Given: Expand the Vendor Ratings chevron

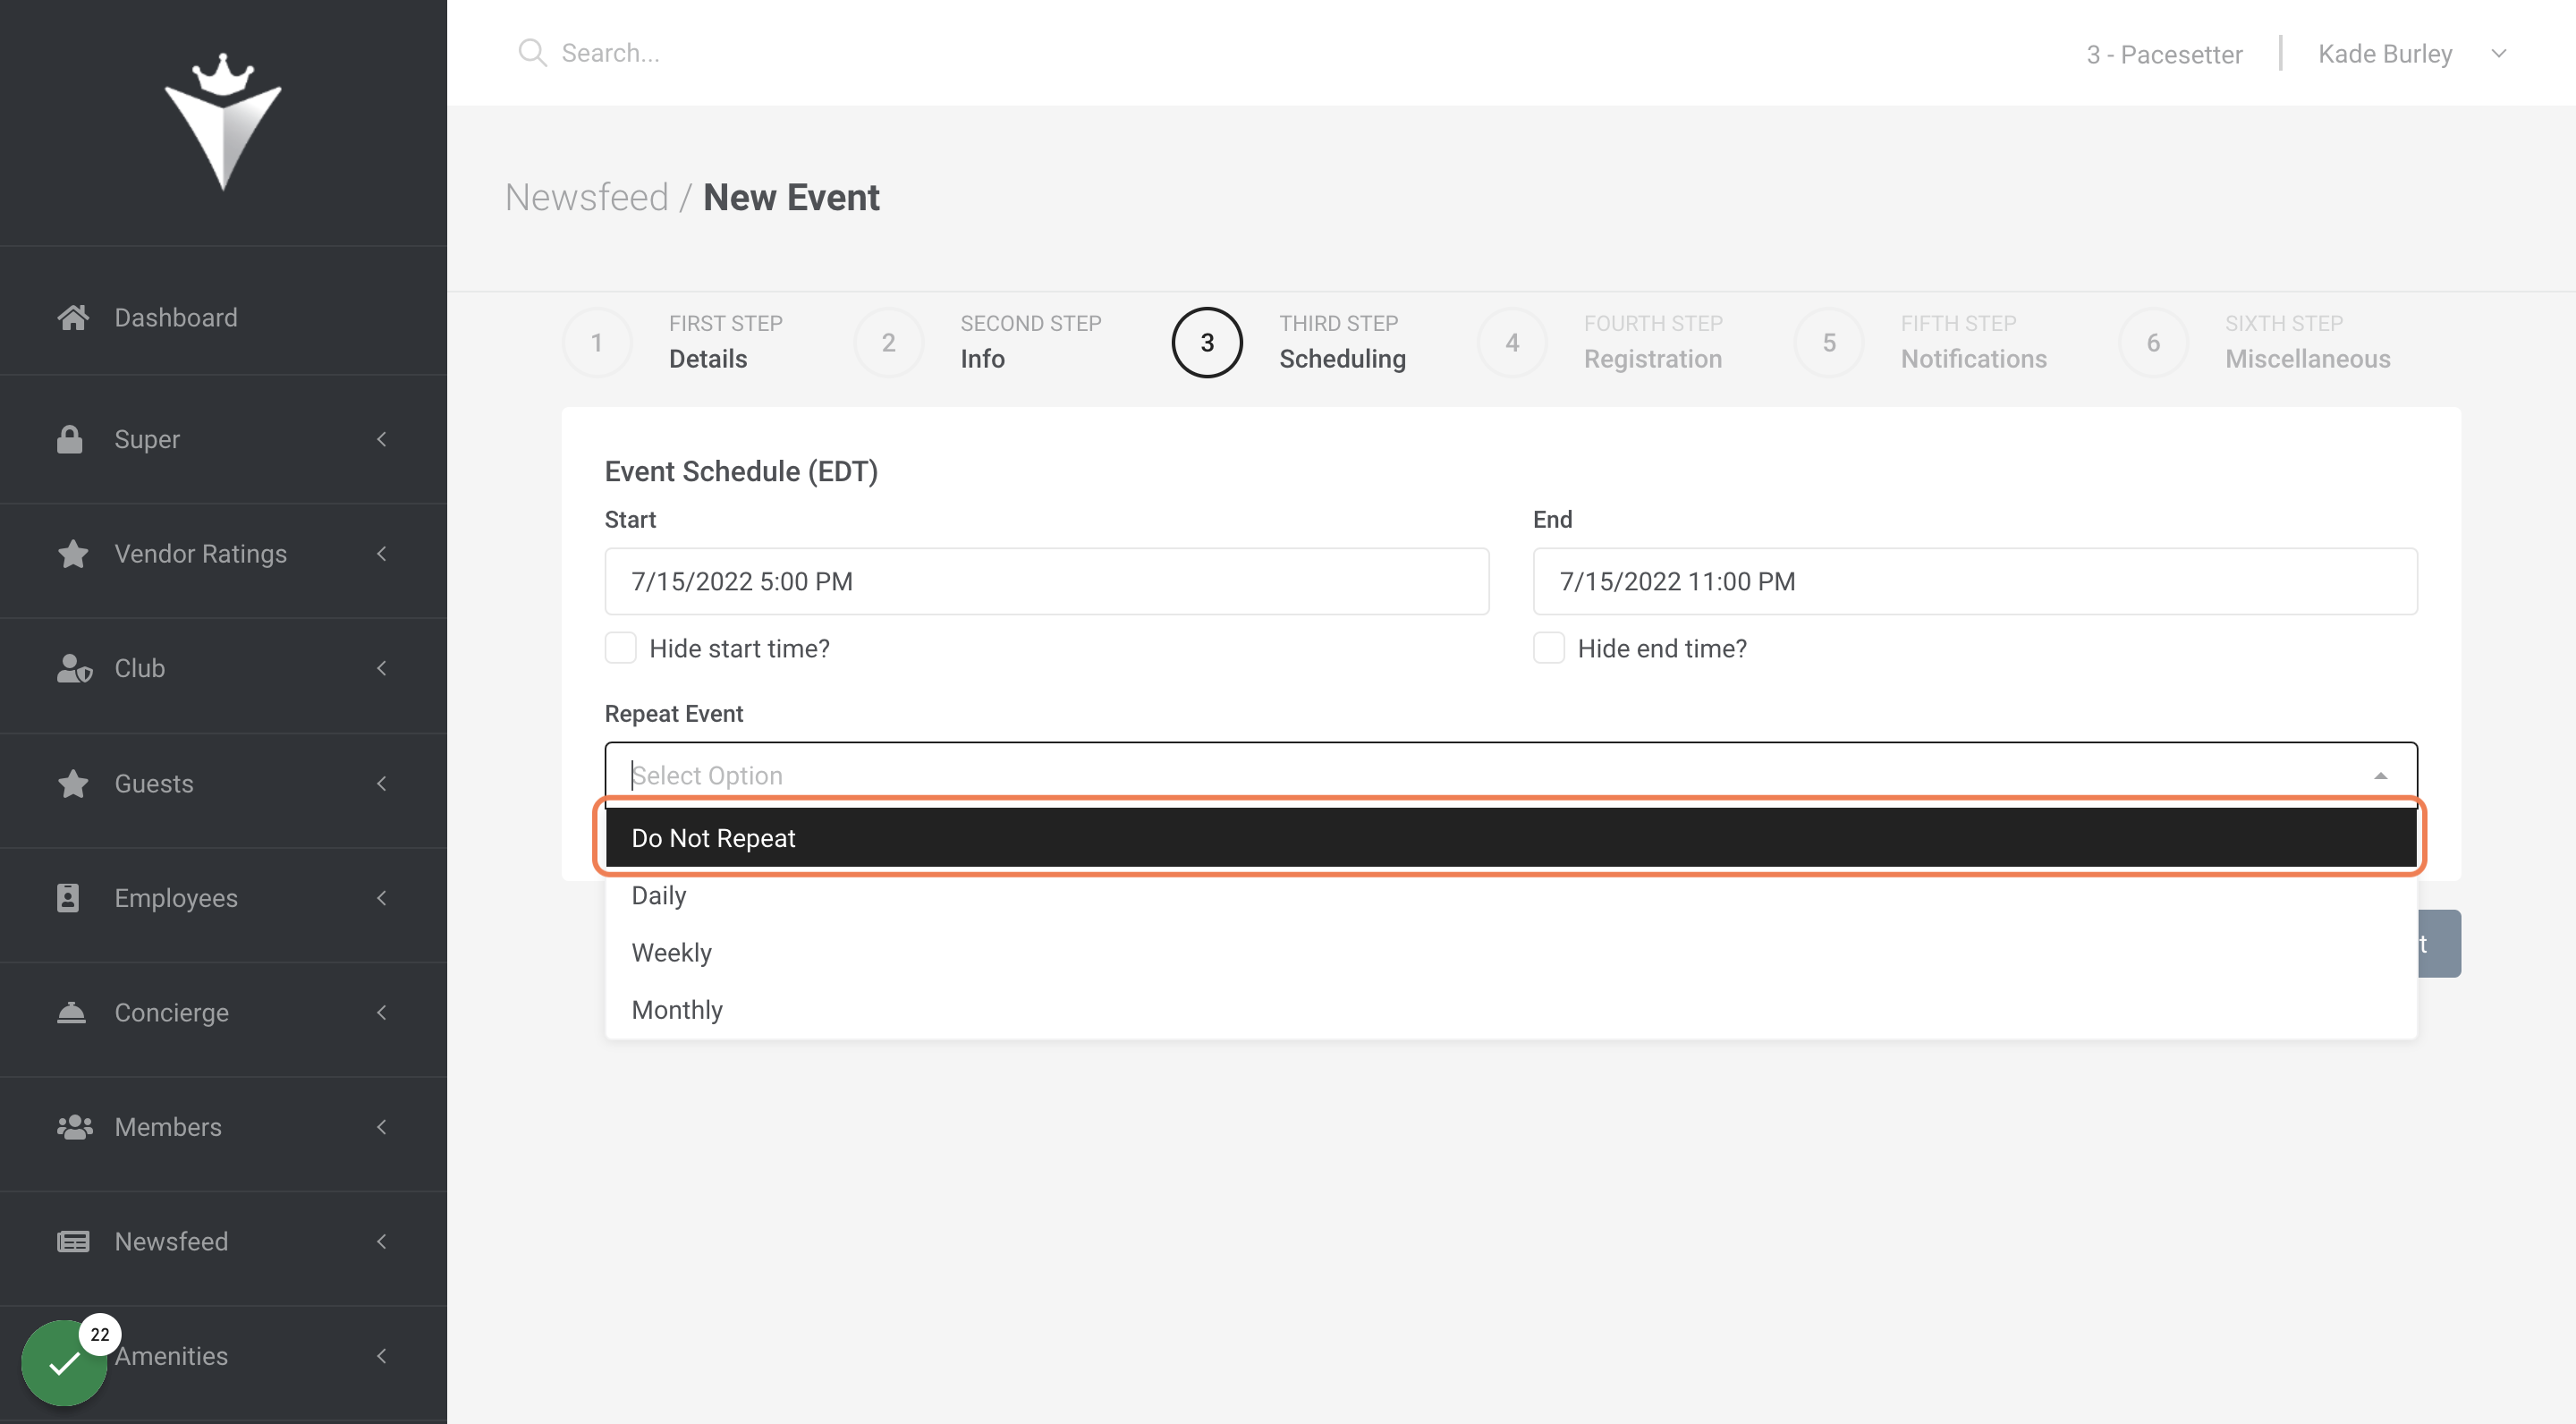Looking at the screenshot, I should coord(381,553).
